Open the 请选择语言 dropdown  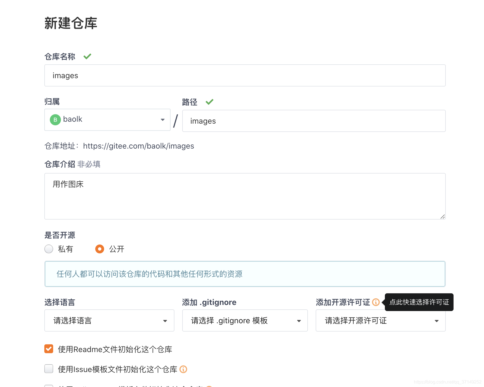(x=109, y=320)
